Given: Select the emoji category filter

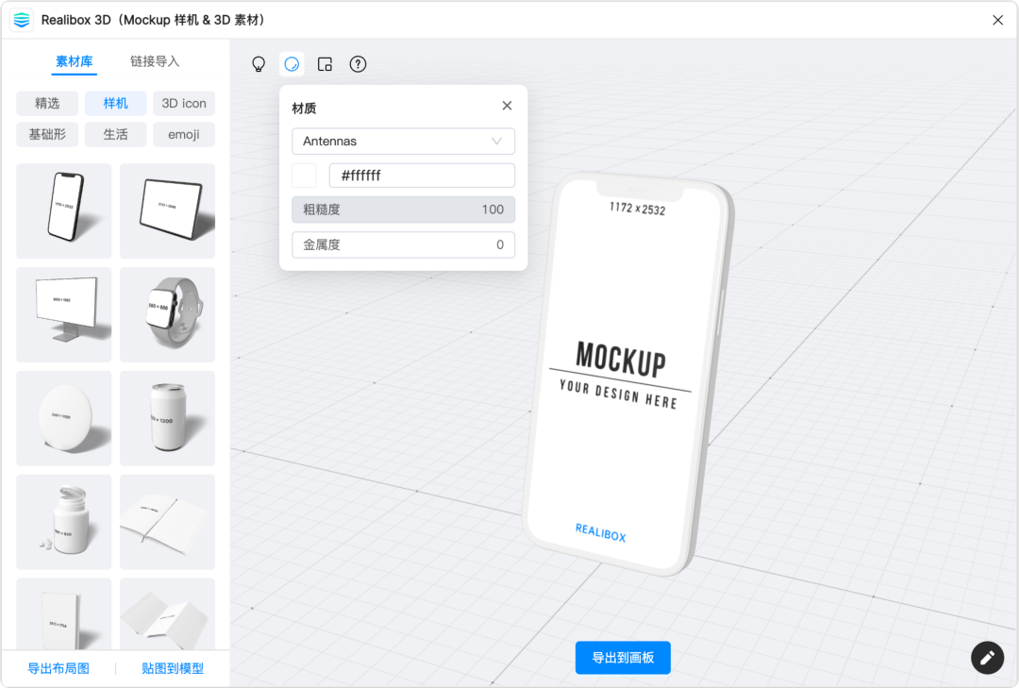Looking at the screenshot, I should point(184,135).
